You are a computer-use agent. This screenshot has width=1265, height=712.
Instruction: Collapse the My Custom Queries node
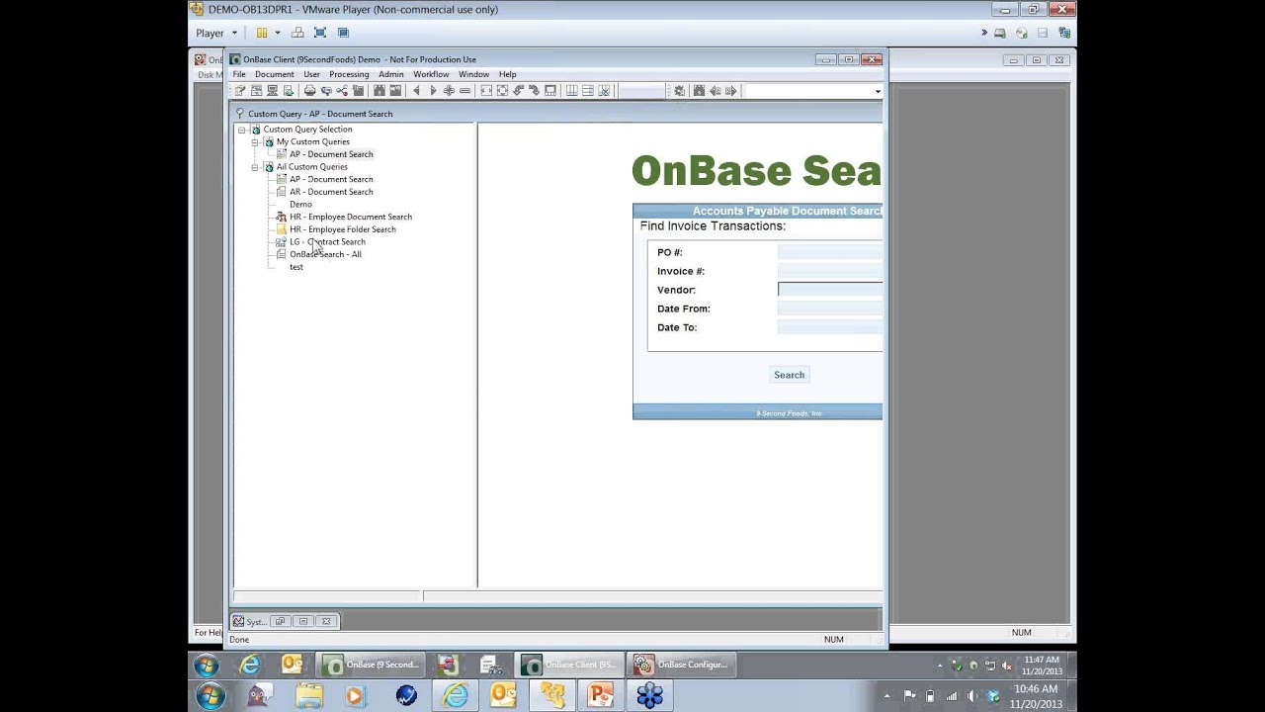click(x=255, y=142)
